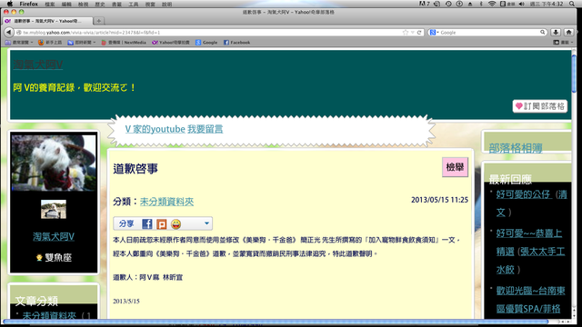Image resolution: width=582 pixels, height=327 pixels.
Task: Go to the Firefox Home page button
Action: 568,33
